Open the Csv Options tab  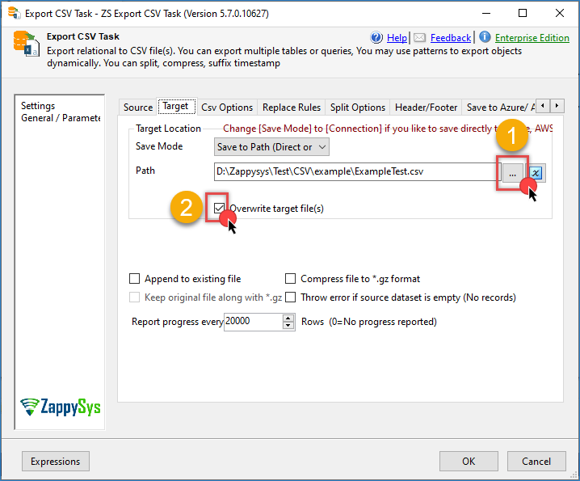click(x=227, y=108)
